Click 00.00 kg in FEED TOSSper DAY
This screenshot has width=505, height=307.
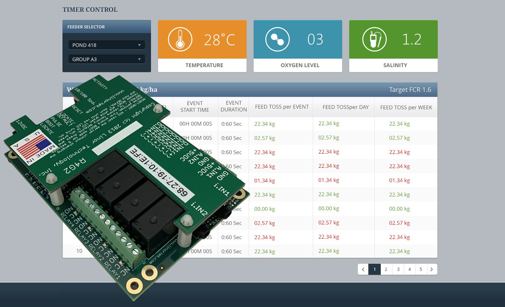coord(329,209)
